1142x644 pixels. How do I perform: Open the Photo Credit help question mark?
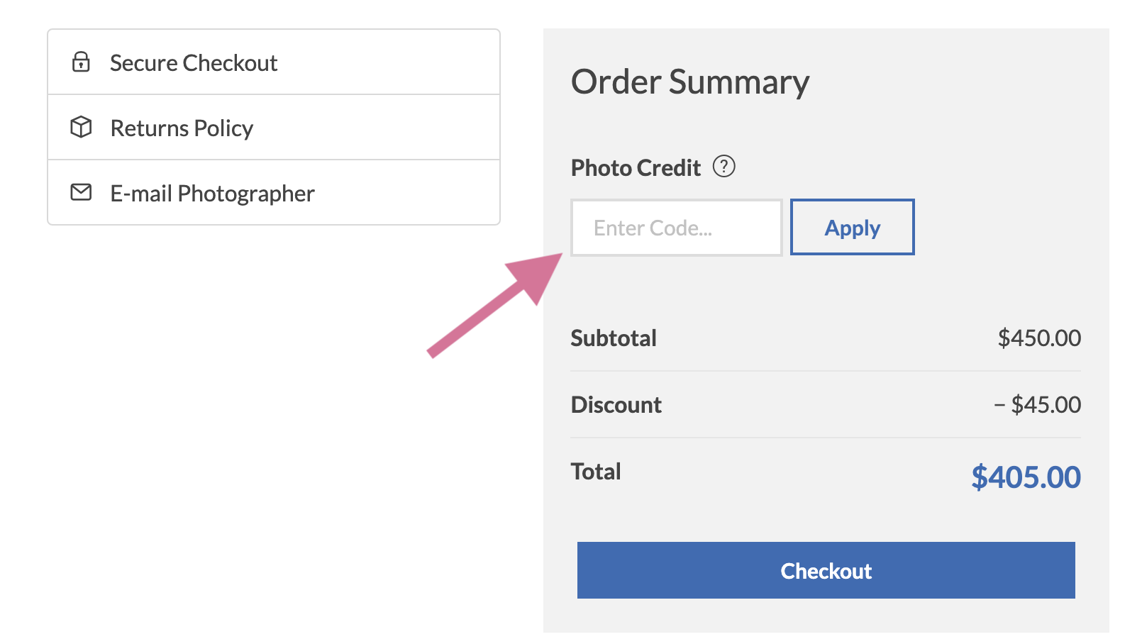click(724, 167)
